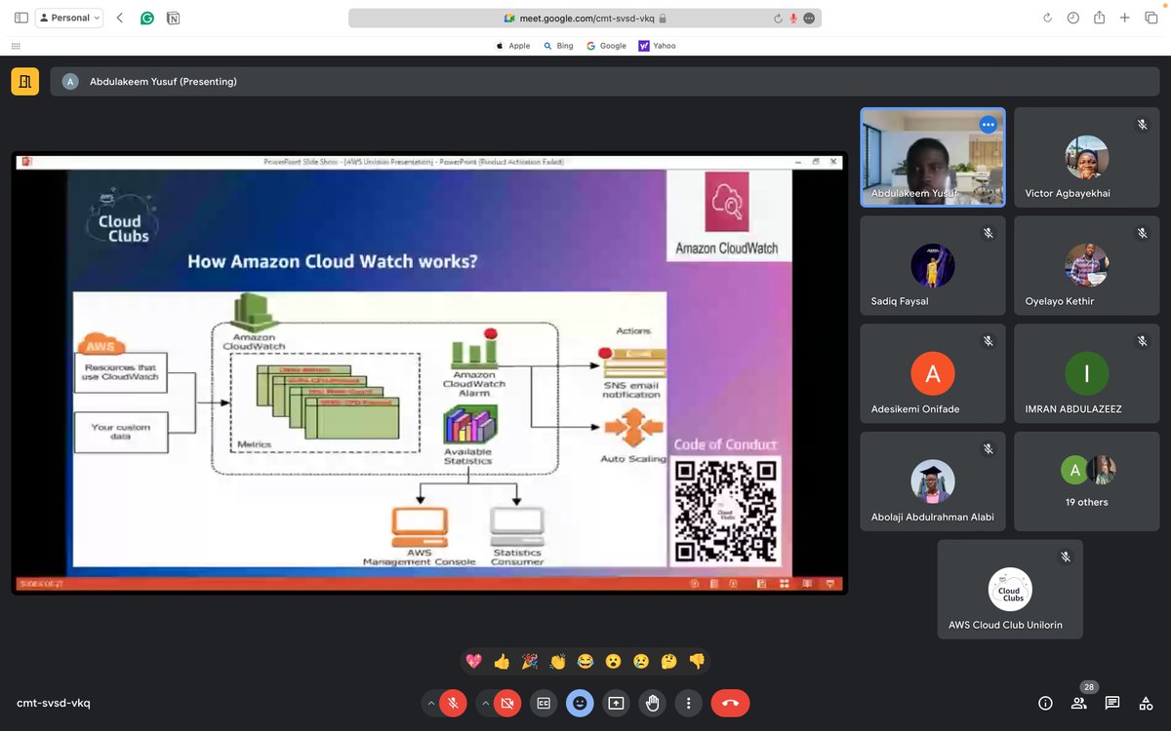Toggle the Safari sidebar
The height and width of the screenshot is (731, 1171).
(21, 18)
